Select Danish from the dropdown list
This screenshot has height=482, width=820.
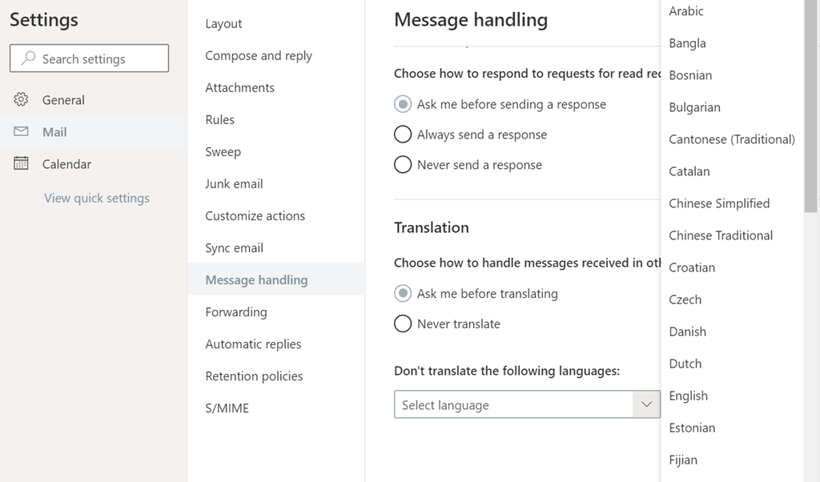pyautogui.click(x=688, y=331)
